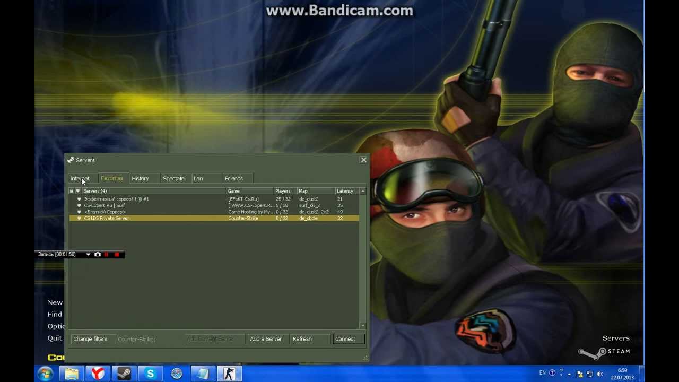Open the volume speaker tray icon

pyautogui.click(x=599, y=374)
